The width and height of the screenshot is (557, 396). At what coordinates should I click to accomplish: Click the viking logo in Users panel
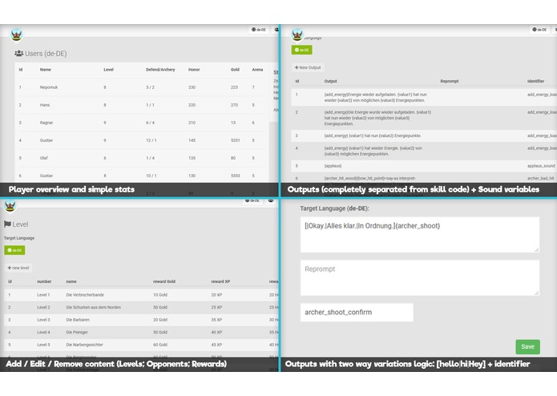coord(16,34)
